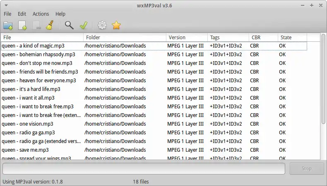Close the wxMP3val window

pos(321,5)
